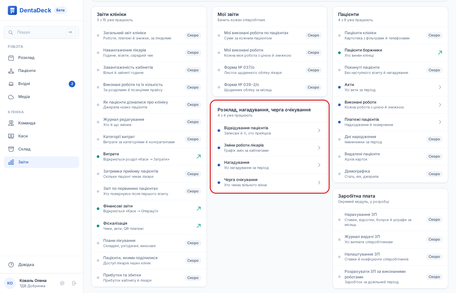Click the search magnifier icon

[x=11, y=33]
